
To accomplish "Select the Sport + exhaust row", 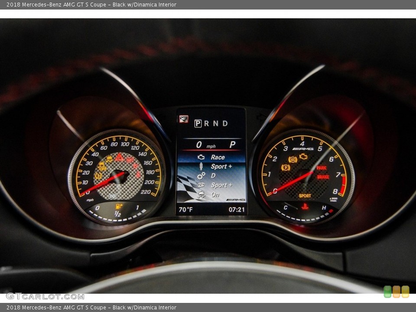I will click(211, 185).
